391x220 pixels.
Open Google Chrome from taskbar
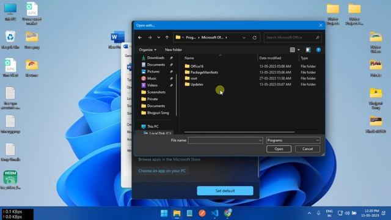pos(227,213)
